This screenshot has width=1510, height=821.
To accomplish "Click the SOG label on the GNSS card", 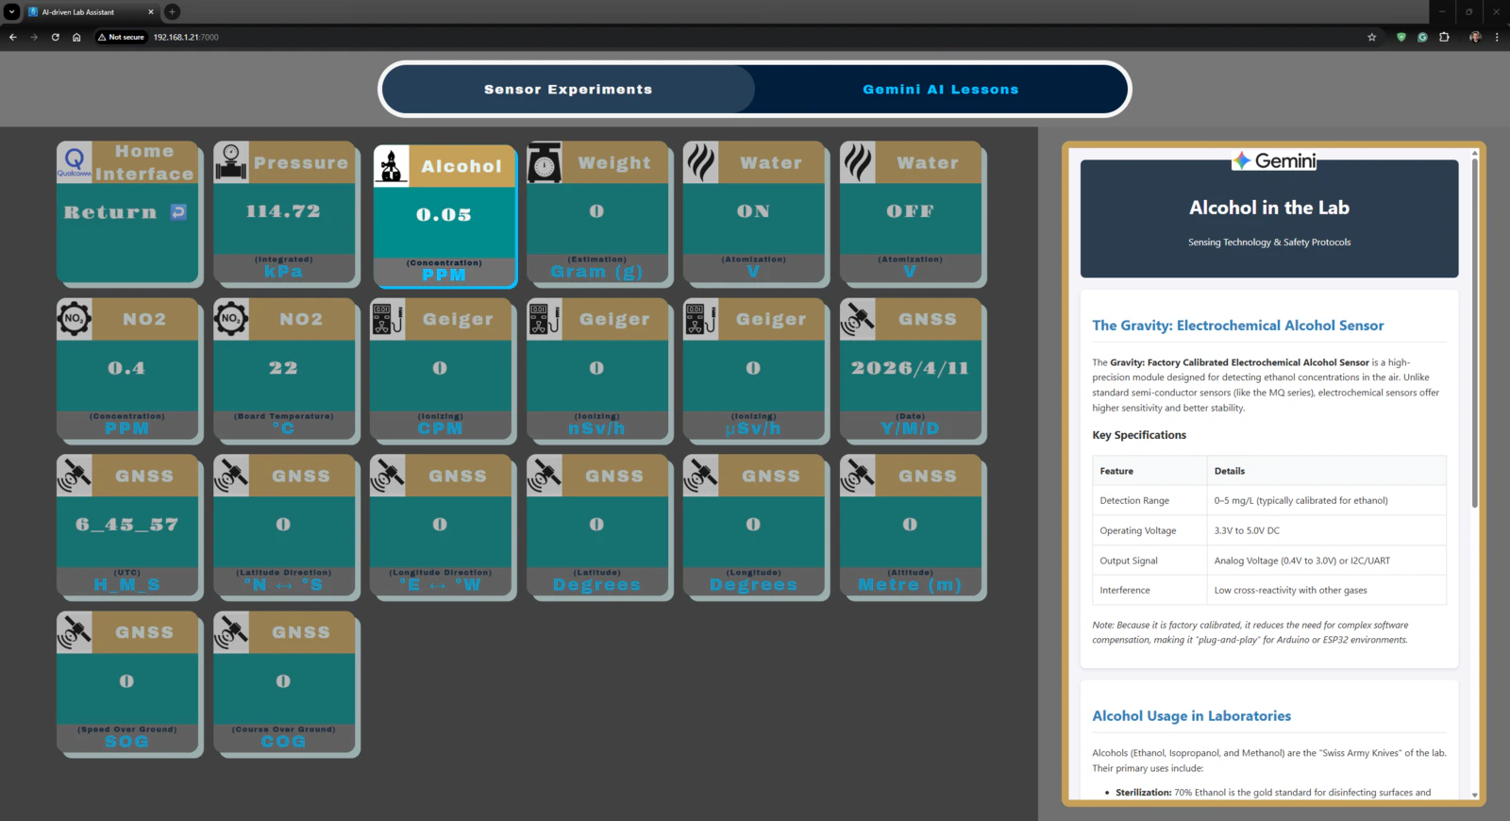I will click(126, 742).
